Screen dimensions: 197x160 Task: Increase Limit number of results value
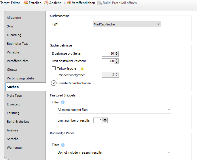105,119
